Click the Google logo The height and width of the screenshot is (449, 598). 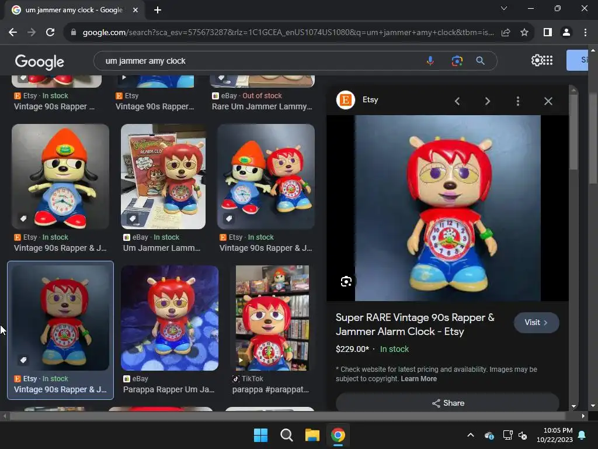click(x=39, y=62)
